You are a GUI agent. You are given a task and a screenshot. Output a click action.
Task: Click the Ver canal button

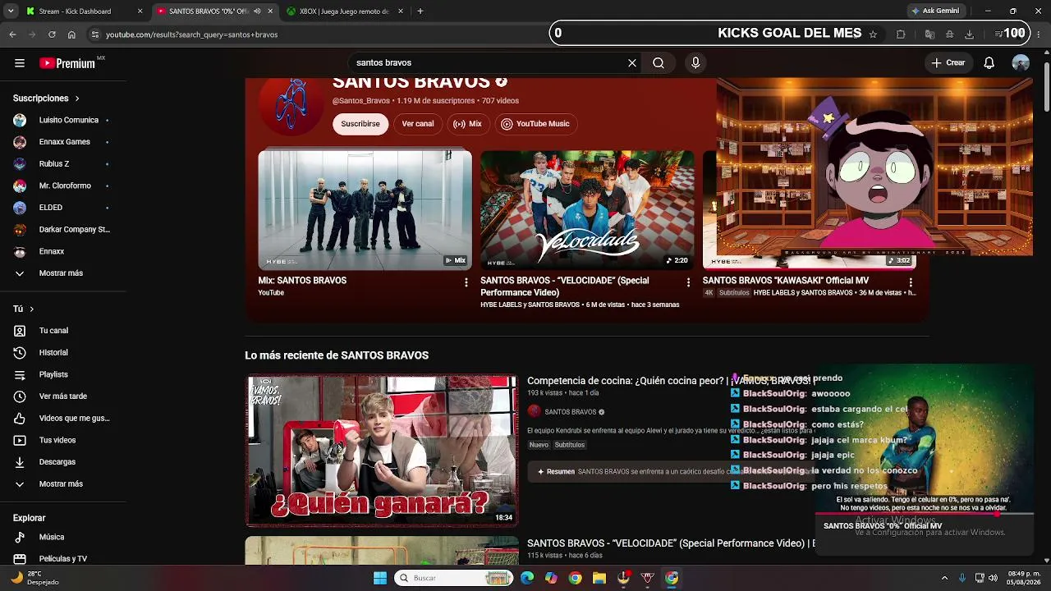point(418,124)
